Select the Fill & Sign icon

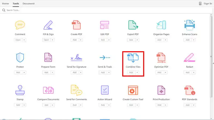48,25
